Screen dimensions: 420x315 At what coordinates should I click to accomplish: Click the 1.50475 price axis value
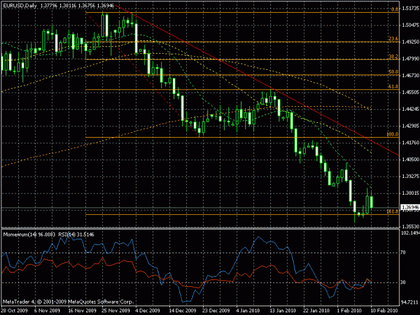411,25
